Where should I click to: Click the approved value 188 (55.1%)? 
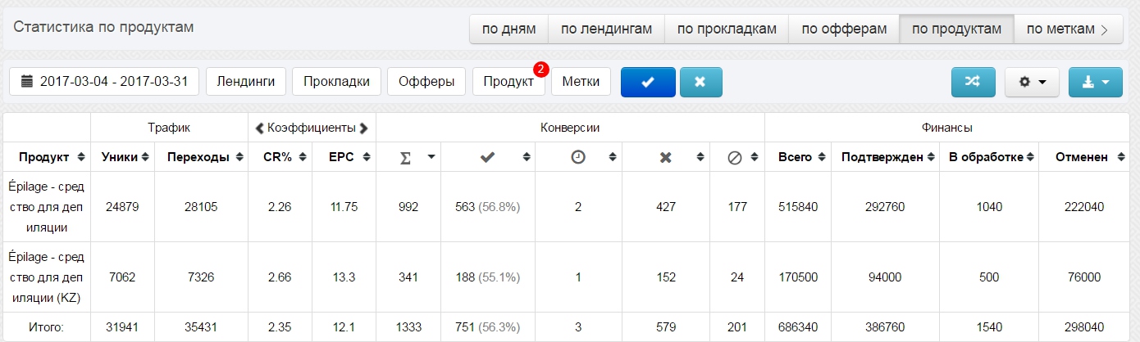coord(487,277)
